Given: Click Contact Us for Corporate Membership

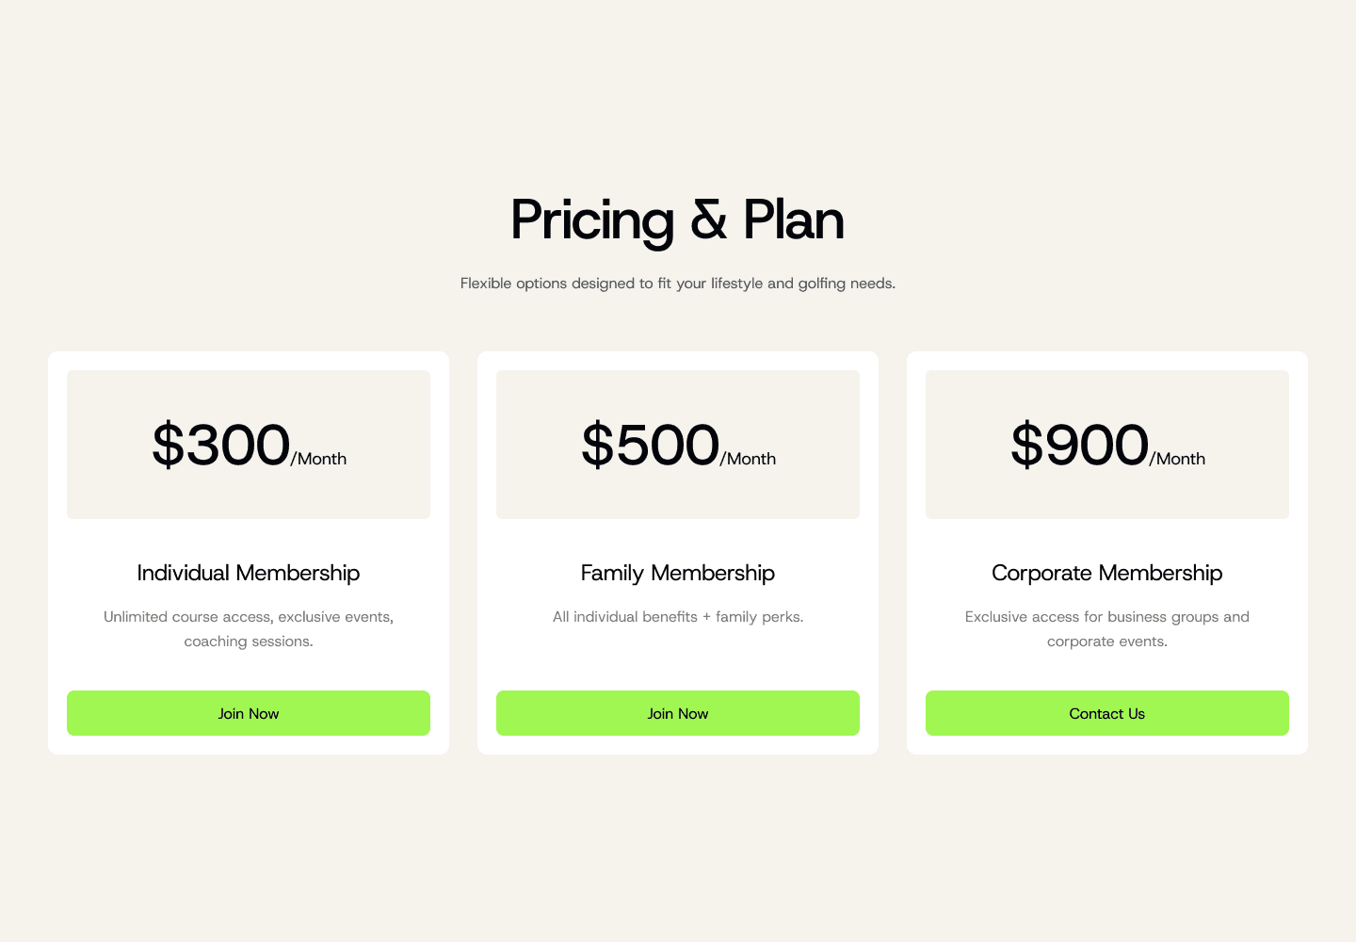Looking at the screenshot, I should point(1106,713).
